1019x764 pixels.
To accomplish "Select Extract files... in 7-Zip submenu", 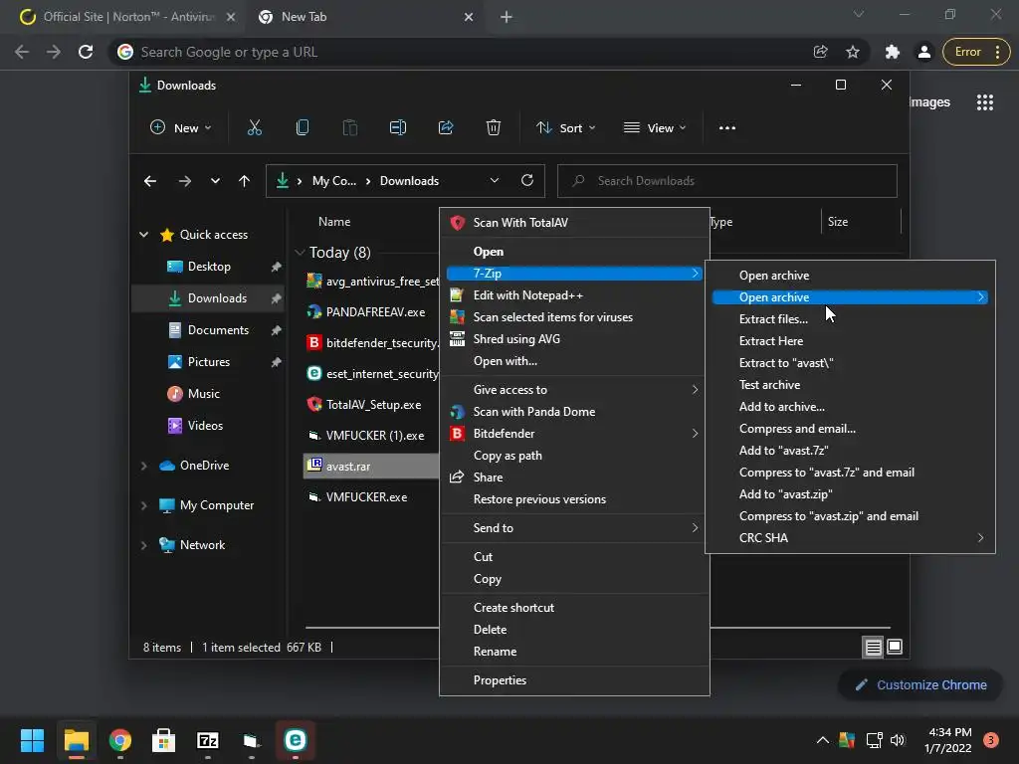I will point(850,319).
